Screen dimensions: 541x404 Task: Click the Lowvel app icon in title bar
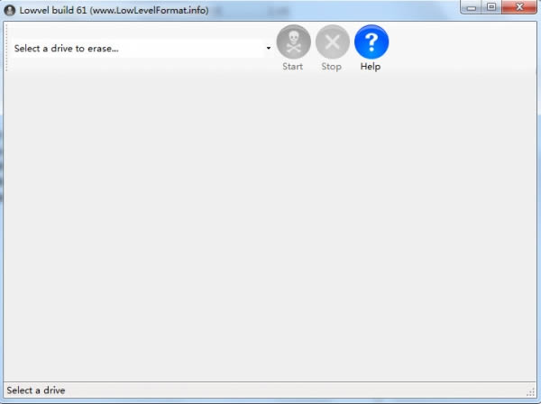[10, 10]
